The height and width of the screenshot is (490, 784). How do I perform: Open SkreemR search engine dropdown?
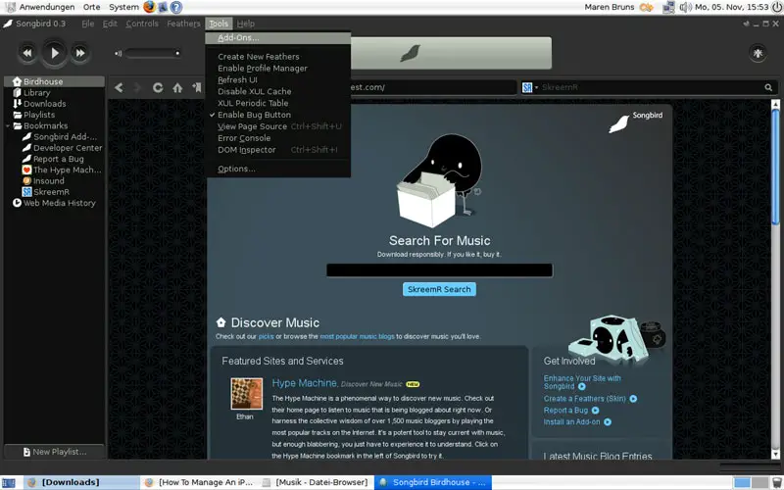pyautogui.click(x=530, y=87)
